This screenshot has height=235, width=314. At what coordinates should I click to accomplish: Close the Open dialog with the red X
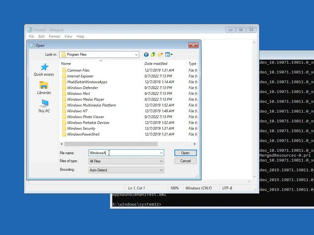coord(193,45)
